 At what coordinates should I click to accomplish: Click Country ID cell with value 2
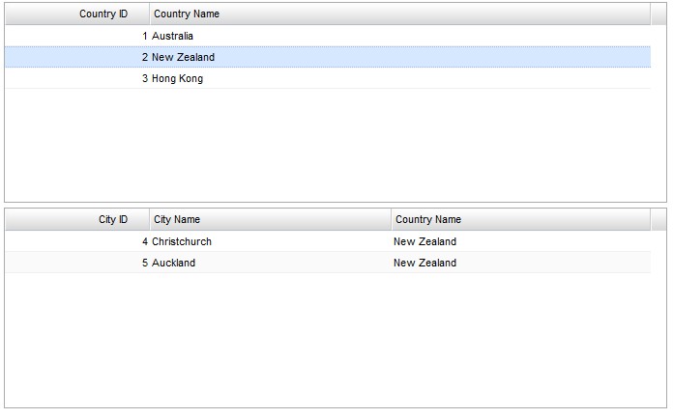(145, 58)
